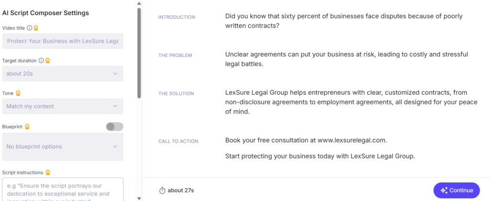Open the 'No blueprint options' dropdown
The height and width of the screenshot is (201, 490).
[63, 146]
